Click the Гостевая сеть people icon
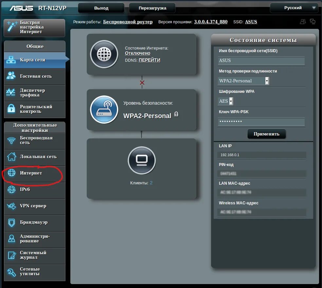The height and width of the screenshot is (288, 322). (11, 75)
